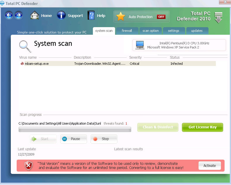Screen dimensions: 231x185
Task: Click the scanning file path text
Action: (60, 123)
